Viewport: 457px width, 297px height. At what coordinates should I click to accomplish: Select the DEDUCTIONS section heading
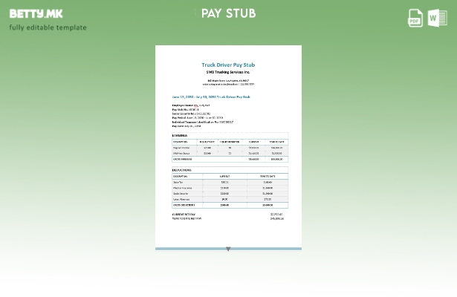[x=182, y=170]
